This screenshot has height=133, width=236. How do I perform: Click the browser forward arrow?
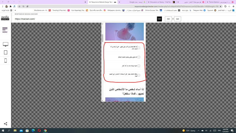coord(229,7)
